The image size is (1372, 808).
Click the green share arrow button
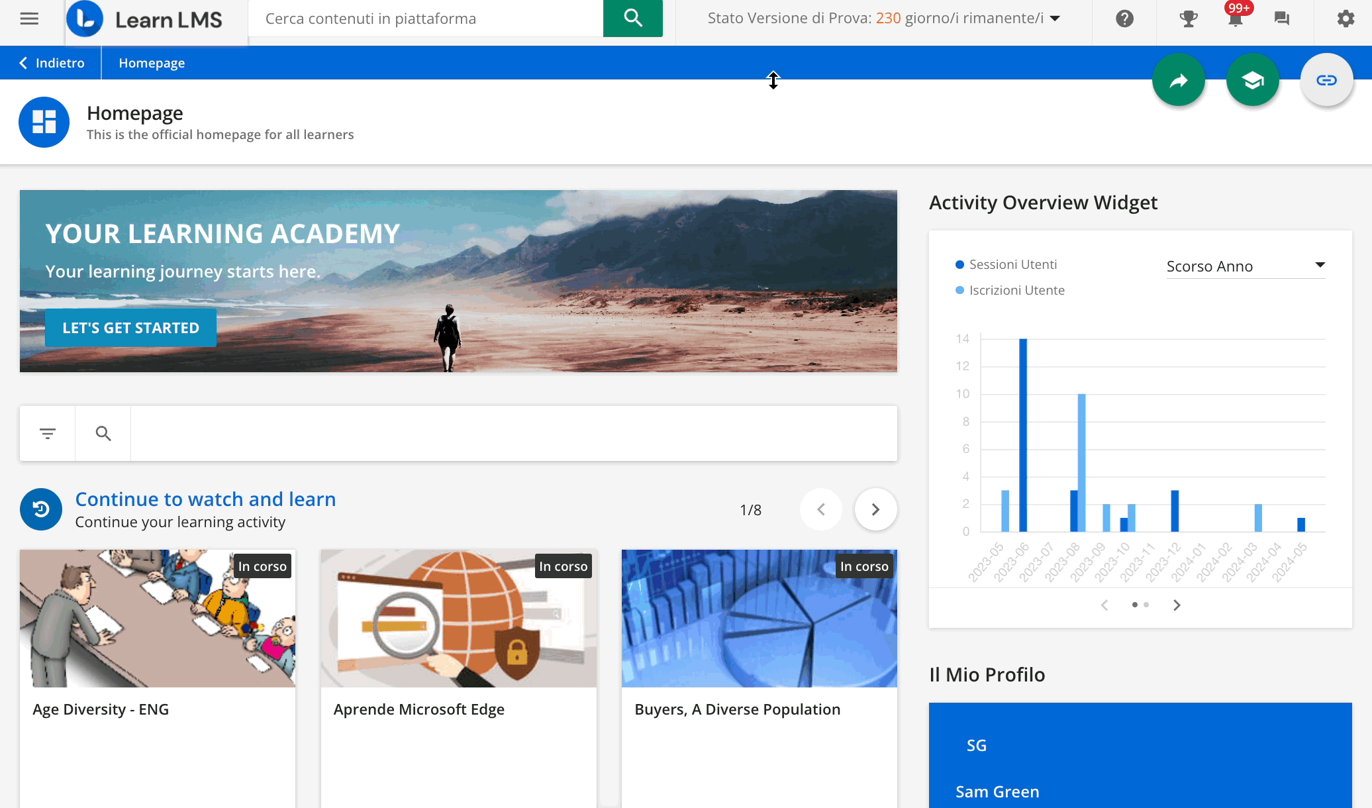tap(1179, 80)
